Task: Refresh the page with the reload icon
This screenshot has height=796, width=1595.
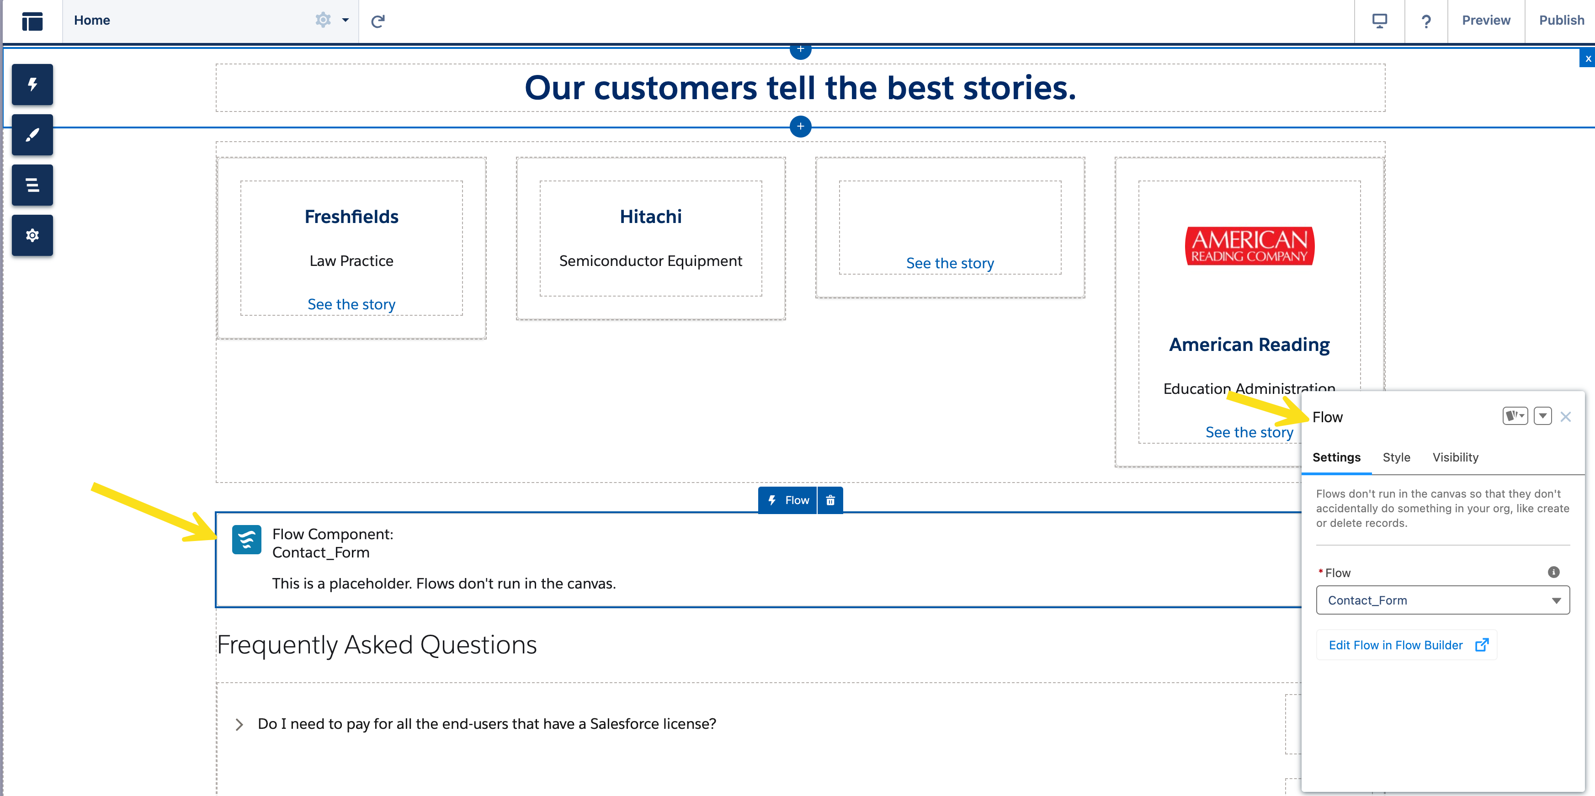Action: (x=377, y=21)
